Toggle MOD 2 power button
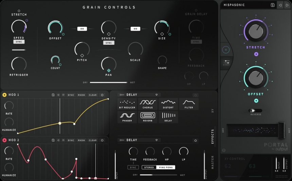This screenshot has height=181, width=292. click(102, 140)
